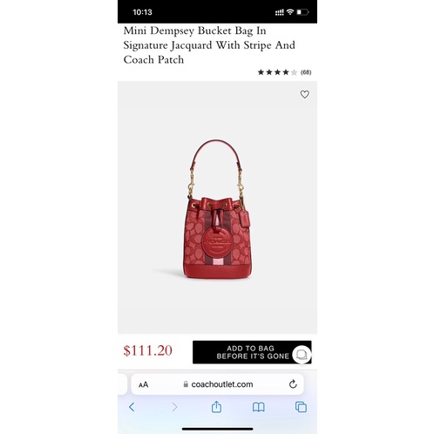
Task: Open the 68 reviews count link
Action: point(306,72)
